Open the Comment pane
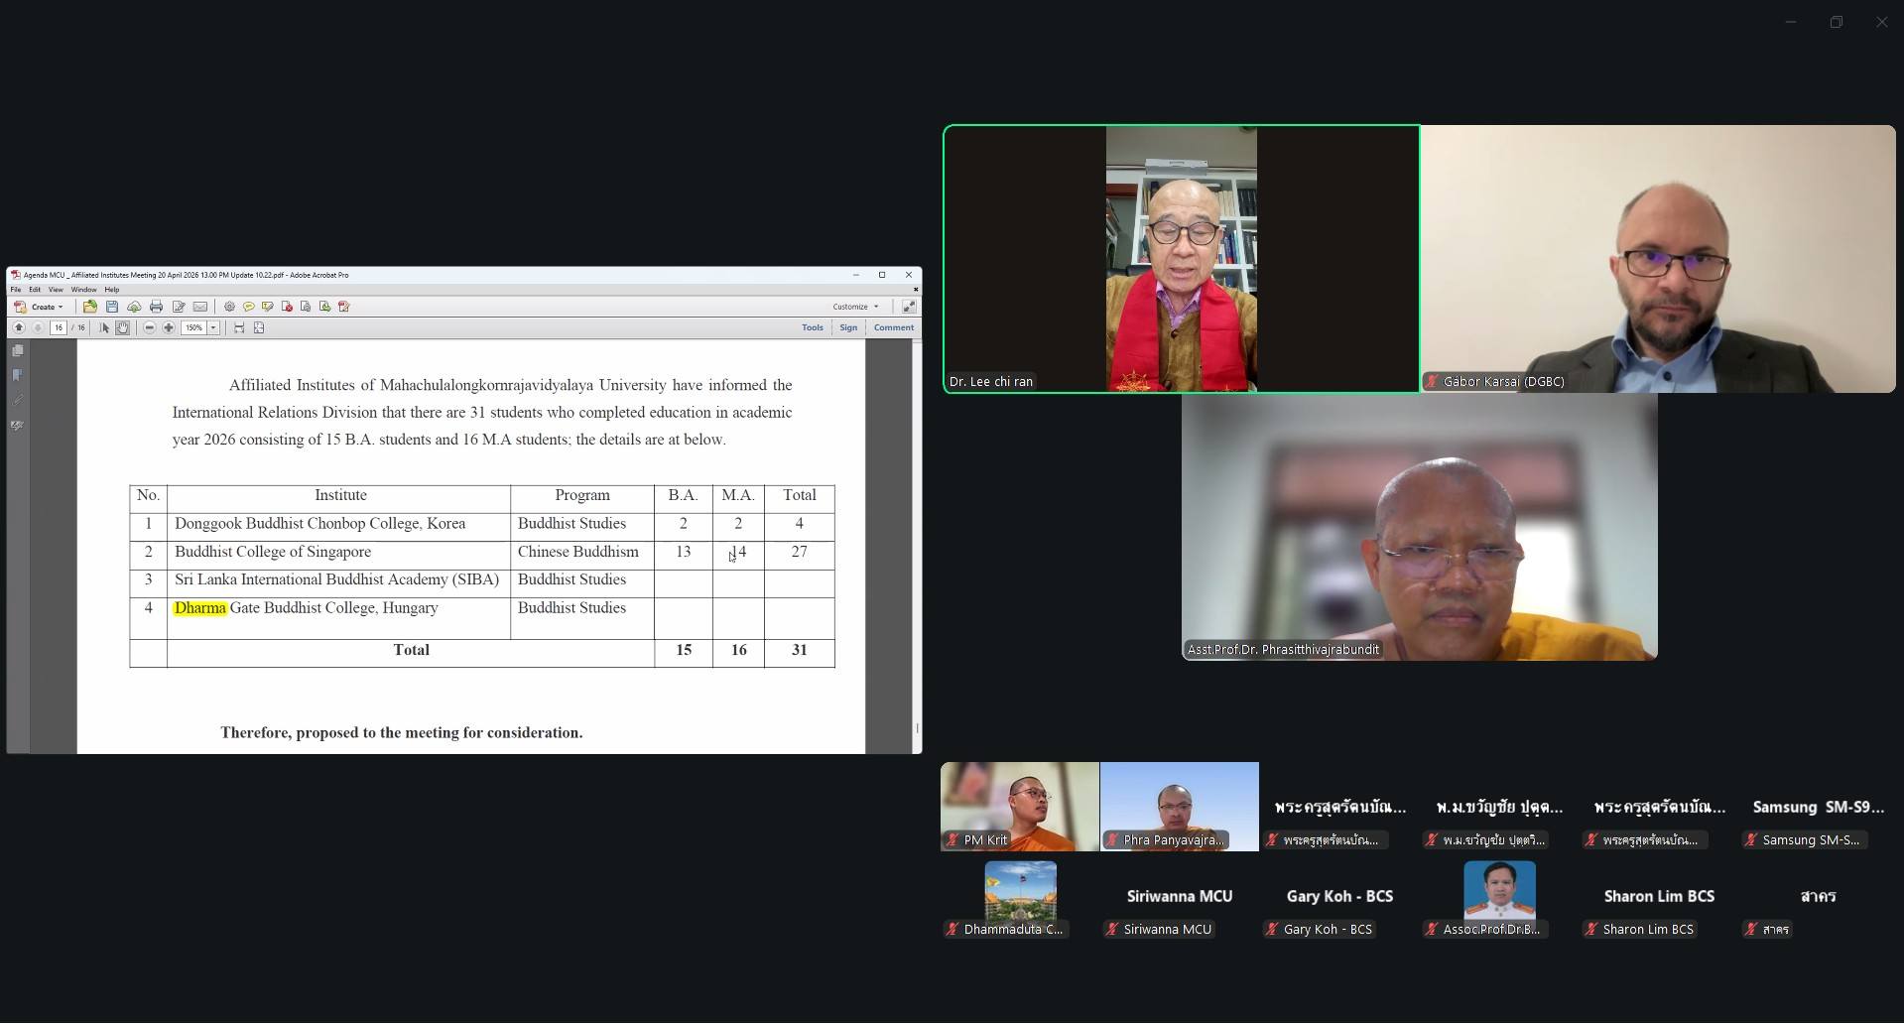This screenshot has height=1024, width=1904. [893, 327]
